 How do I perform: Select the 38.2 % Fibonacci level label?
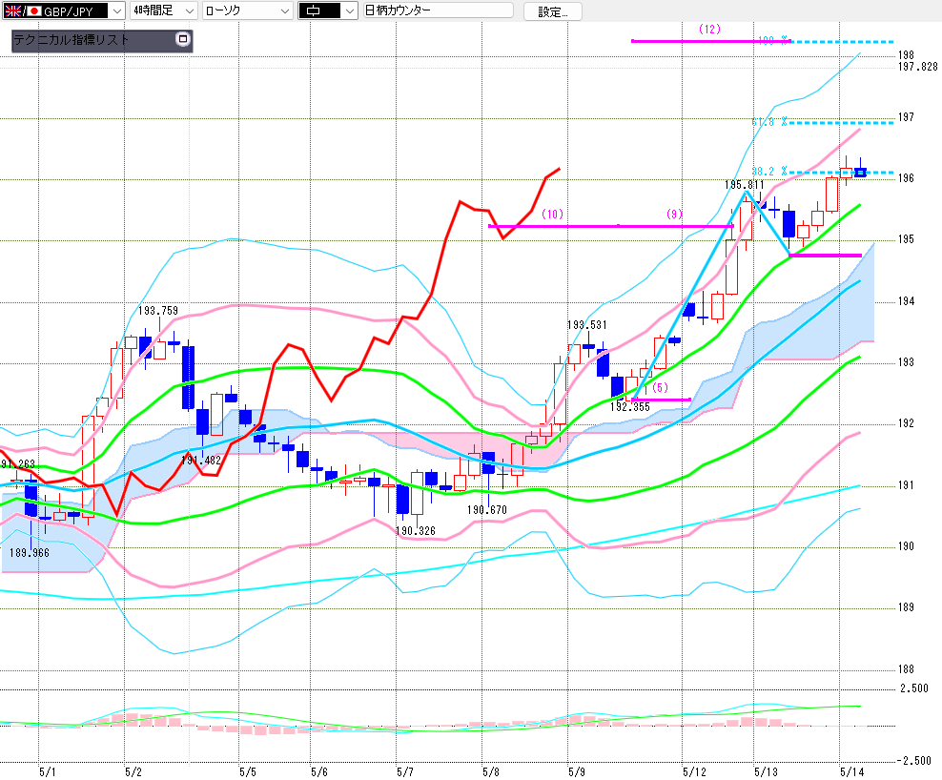click(769, 172)
